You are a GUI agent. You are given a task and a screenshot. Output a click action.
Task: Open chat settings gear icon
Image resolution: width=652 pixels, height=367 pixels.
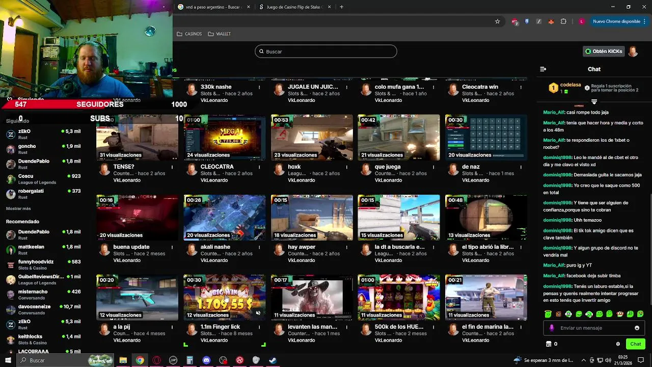618,344
